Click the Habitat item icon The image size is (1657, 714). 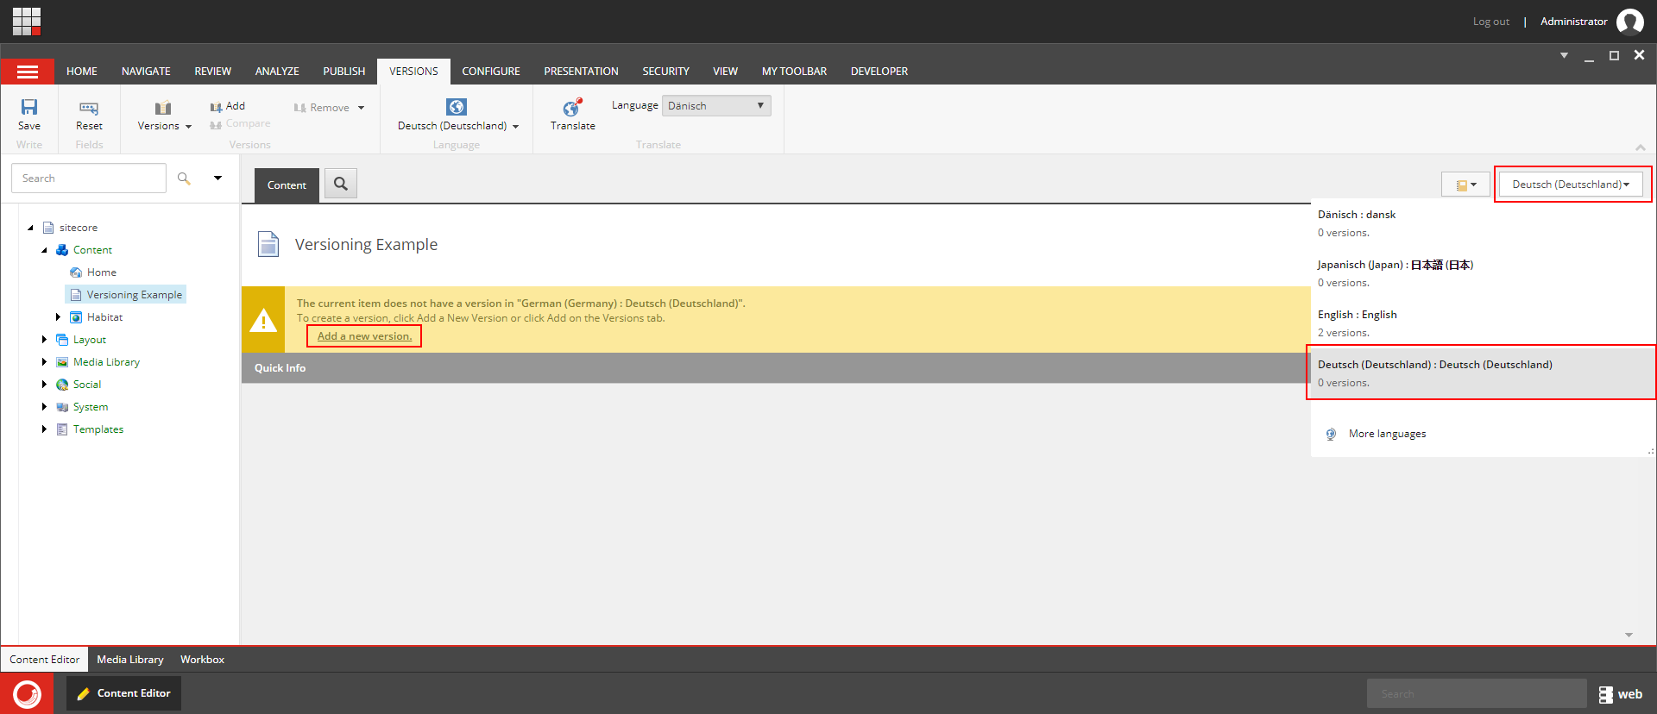coord(76,317)
